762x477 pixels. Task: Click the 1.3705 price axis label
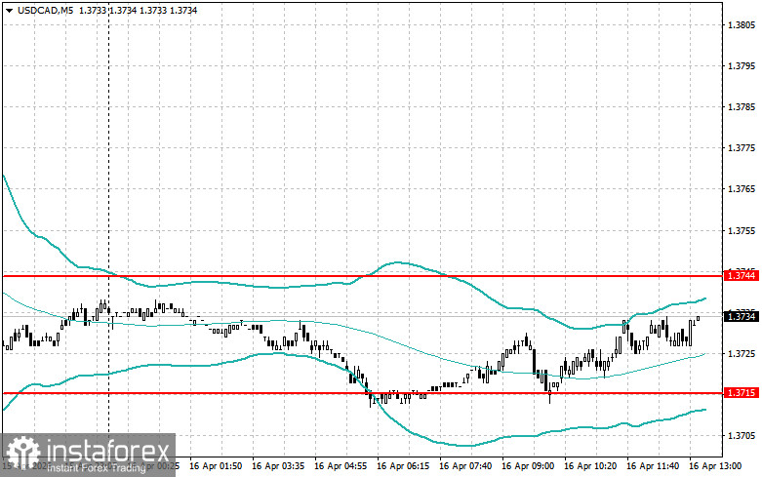click(x=742, y=436)
